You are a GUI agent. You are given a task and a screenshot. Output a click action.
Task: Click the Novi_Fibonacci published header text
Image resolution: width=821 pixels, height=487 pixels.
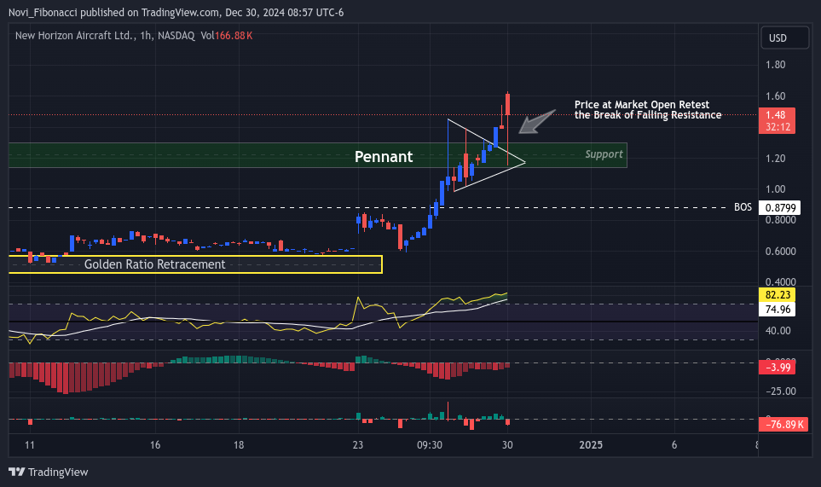pos(176,13)
